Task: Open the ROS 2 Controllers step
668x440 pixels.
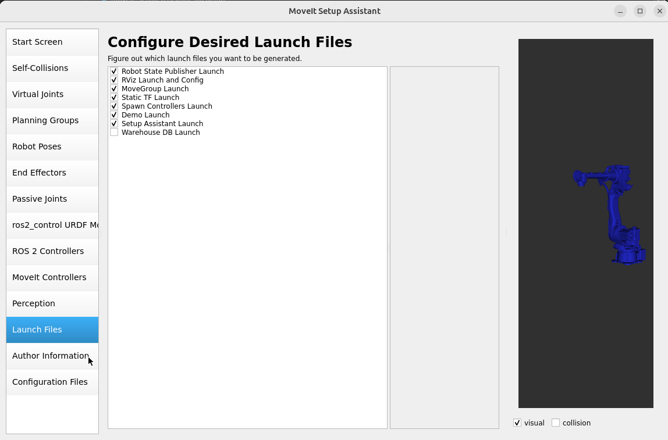Action: [52, 252]
